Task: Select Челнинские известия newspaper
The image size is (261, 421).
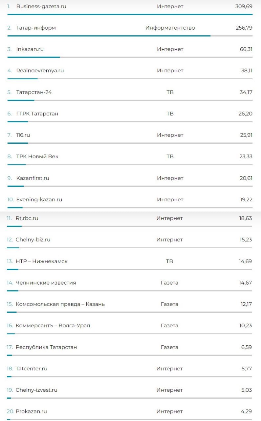Action: pos(46,283)
